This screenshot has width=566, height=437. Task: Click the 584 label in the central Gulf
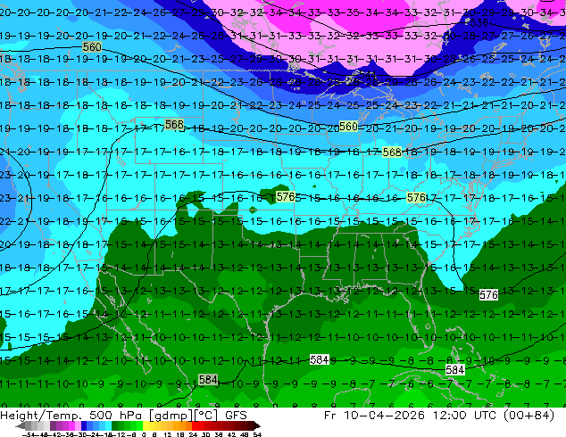[x=320, y=359]
